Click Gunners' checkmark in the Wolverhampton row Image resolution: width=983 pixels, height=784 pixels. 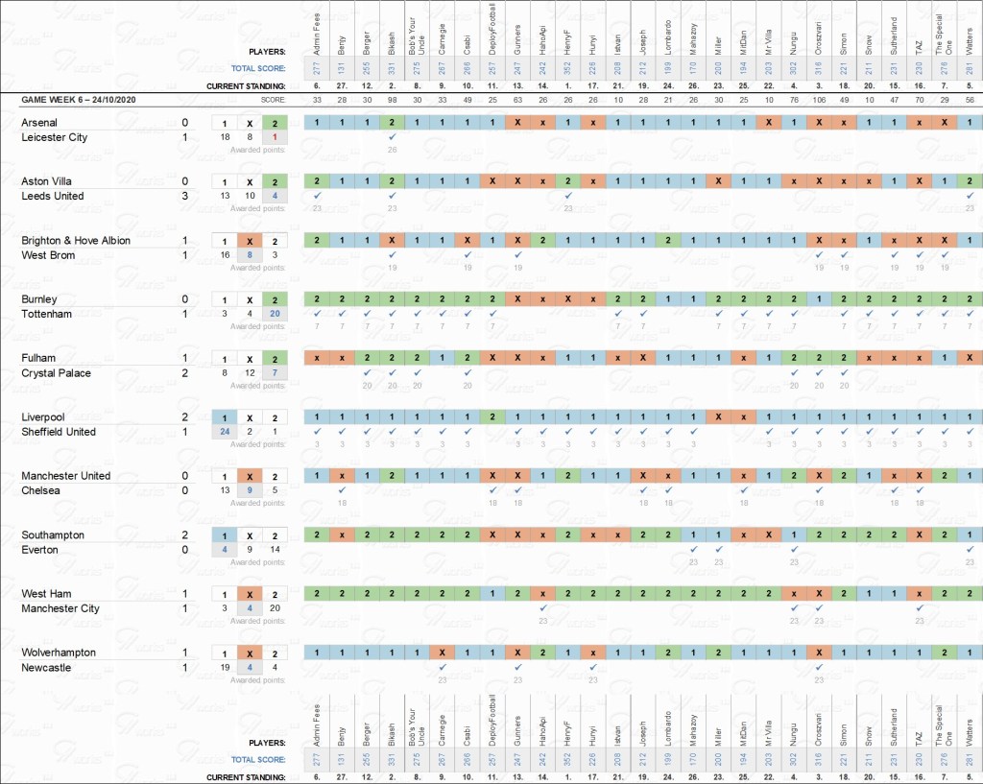point(517,667)
